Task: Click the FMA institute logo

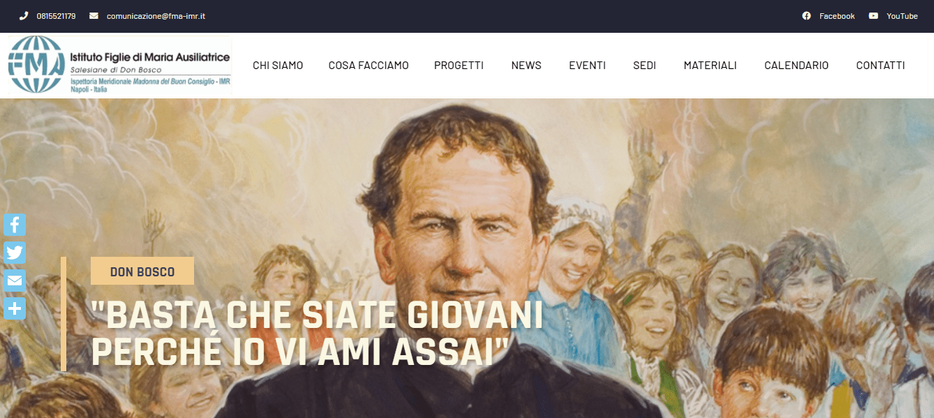Action: point(119,65)
